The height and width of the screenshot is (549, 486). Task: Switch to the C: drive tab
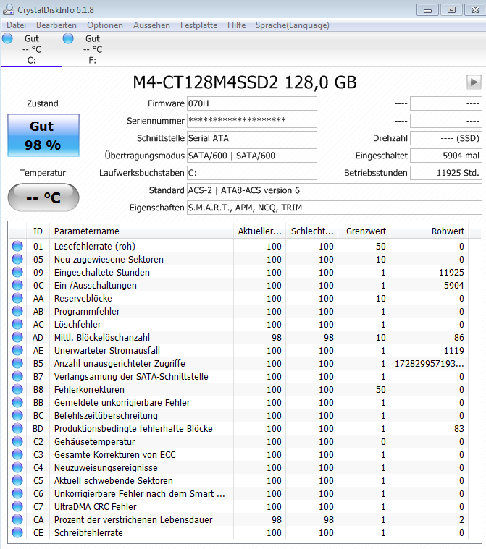(x=32, y=49)
